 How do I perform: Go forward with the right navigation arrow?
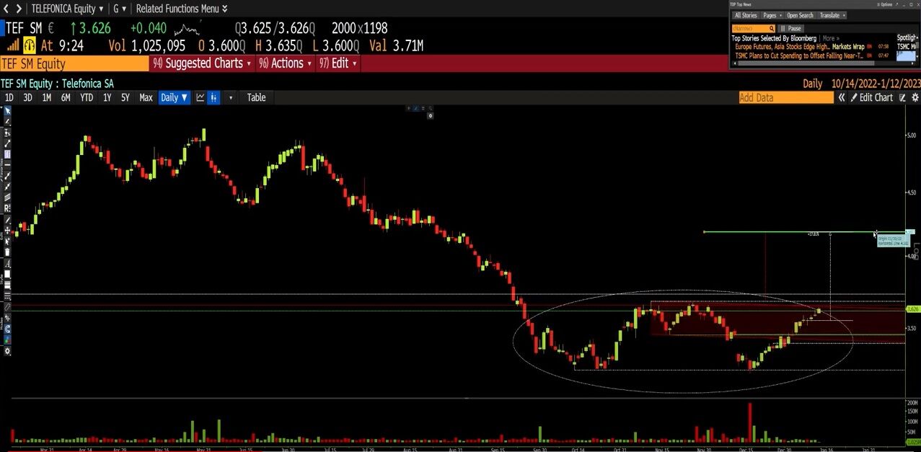[x=18, y=9]
